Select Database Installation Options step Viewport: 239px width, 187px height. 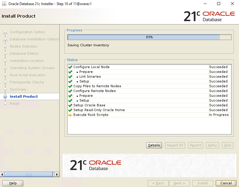click(35, 39)
